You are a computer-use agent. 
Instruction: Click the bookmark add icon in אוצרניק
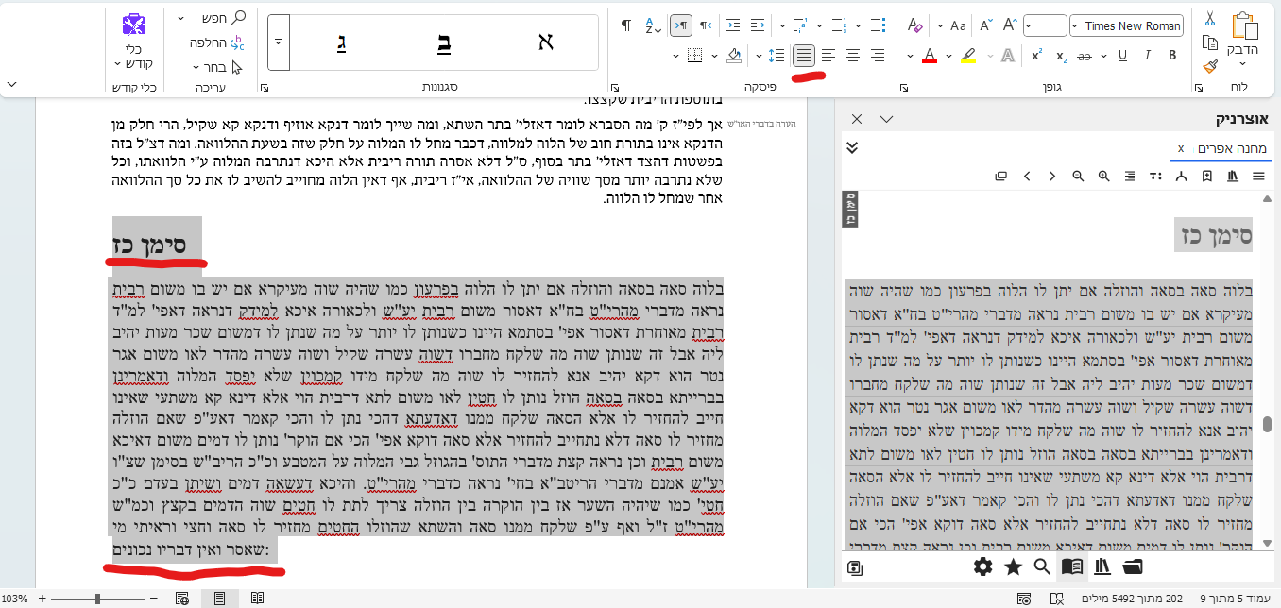pos(1207,177)
